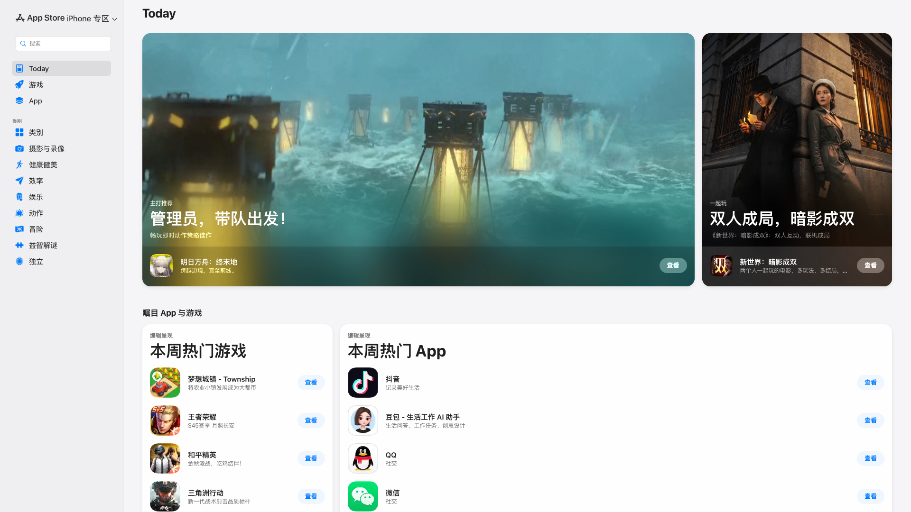View 和平精英 via 查看 button
Screen dimensions: 911x512
[311, 459]
